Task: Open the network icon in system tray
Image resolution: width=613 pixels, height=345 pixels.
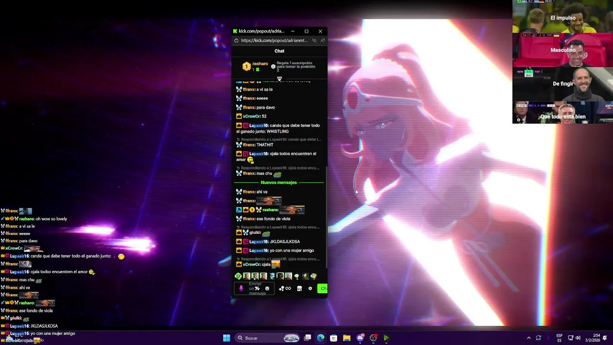Action: click(570, 338)
